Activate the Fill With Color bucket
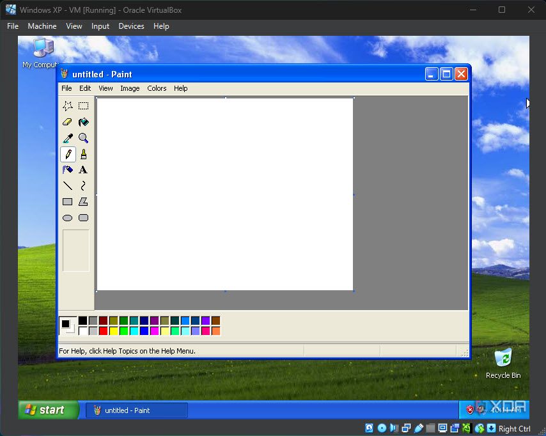 pyautogui.click(x=83, y=122)
